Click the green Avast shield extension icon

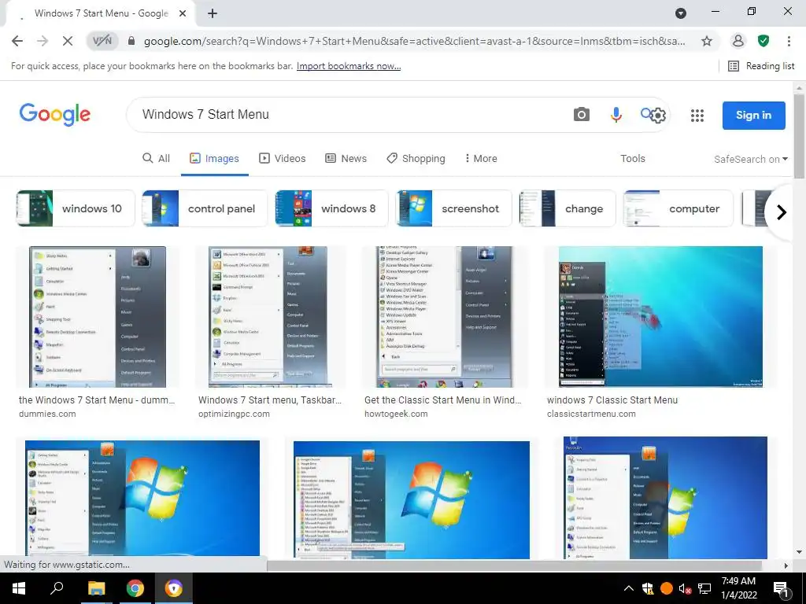click(x=763, y=41)
